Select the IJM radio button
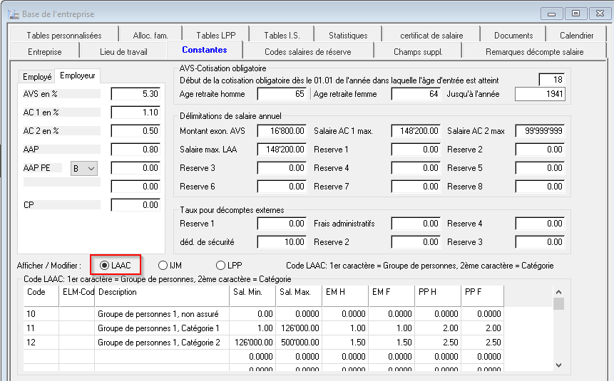 pos(163,265)
